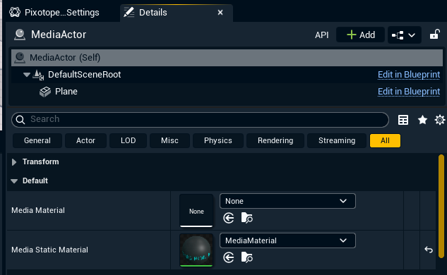Click the MediaMaterial sphere thumbnail
This screenshot has height=275, width=447.
pyautogui.click(x=196, y=250)
